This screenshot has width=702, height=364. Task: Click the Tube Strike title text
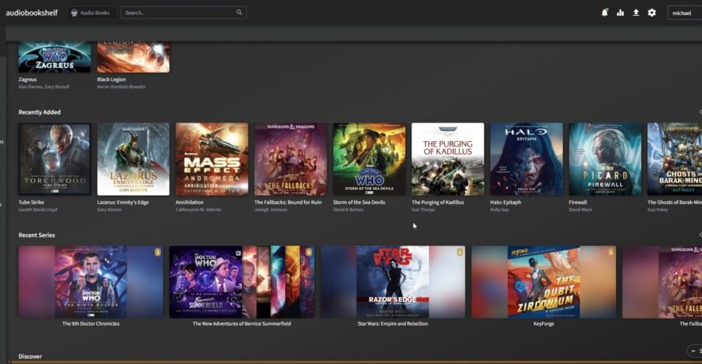point(31,202)
